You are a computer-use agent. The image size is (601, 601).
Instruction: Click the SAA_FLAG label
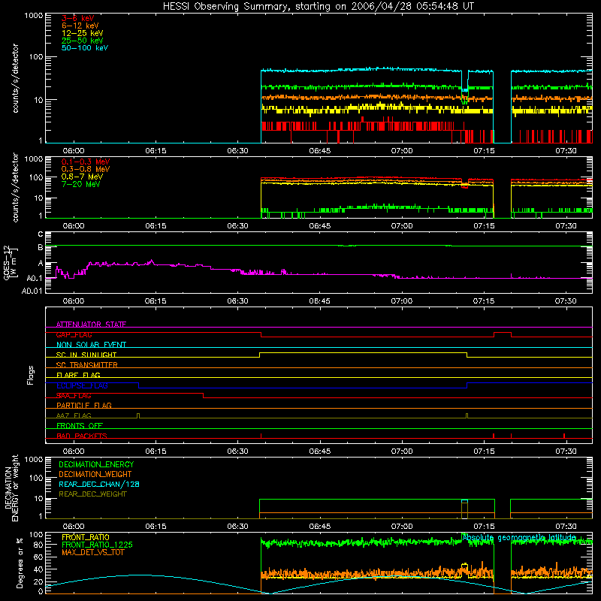[74, 396]
